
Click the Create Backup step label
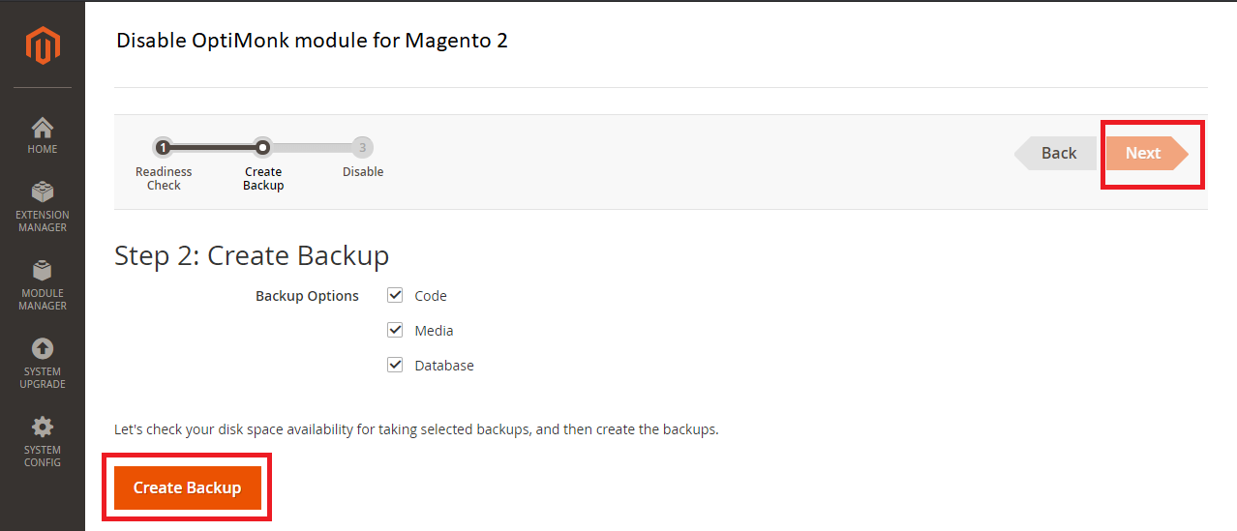tap(263, 179)
